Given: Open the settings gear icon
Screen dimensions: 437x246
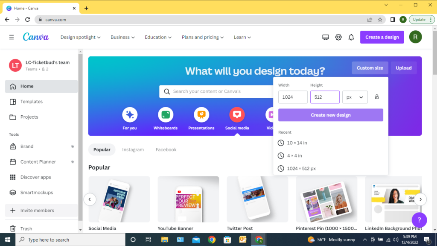Looking at the screenshot, I should [338, 37].
